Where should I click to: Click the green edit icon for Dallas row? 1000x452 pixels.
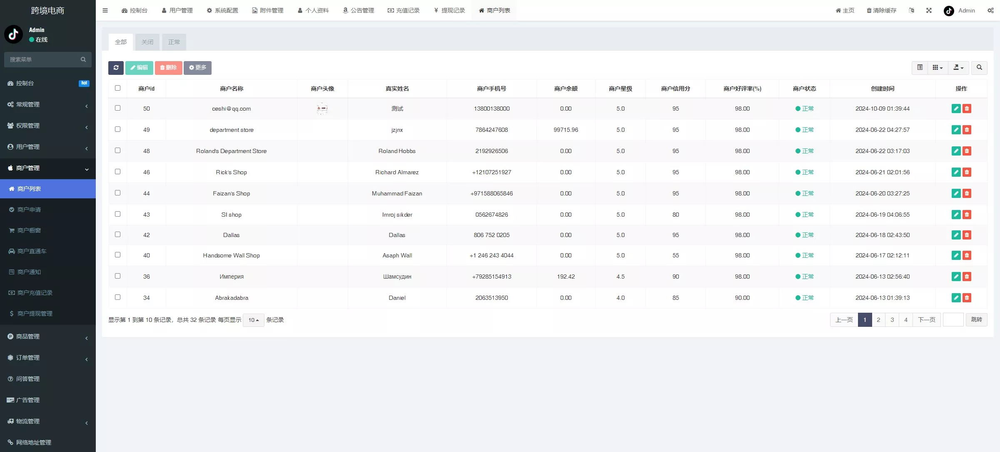point(956,235)
